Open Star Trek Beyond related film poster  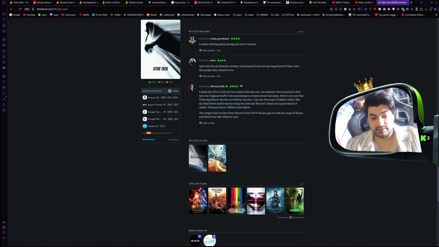(217, 158)
